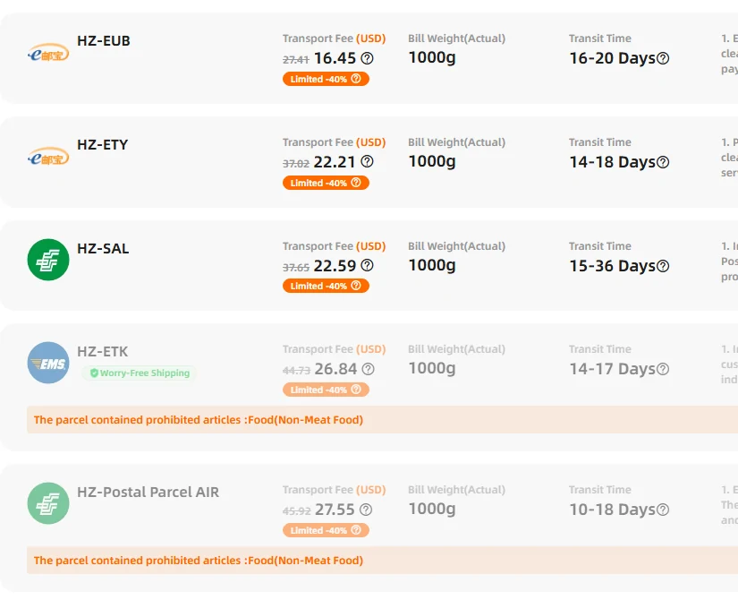This screenshot has height=600, width=738.
Task: Click the Limited -40% badge under 27.55
Action: [x=326, y=530]
